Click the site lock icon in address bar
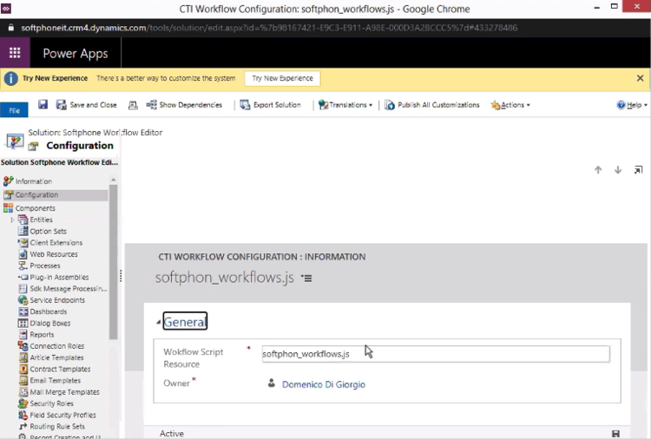This screenshot has height=439, width=651. (10, 28)
